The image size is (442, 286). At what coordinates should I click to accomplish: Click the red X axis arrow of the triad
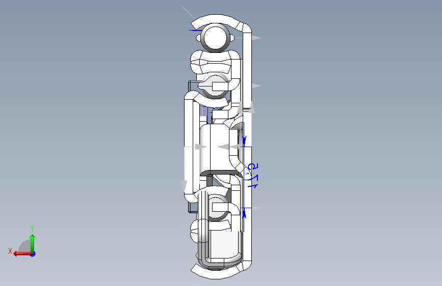pos(22,254)
